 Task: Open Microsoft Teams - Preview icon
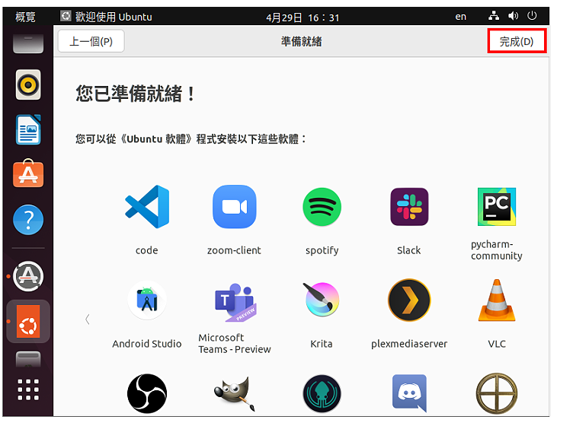[235, 302]
